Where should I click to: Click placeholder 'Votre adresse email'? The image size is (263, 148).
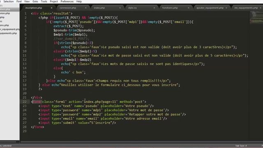[143, 118]
